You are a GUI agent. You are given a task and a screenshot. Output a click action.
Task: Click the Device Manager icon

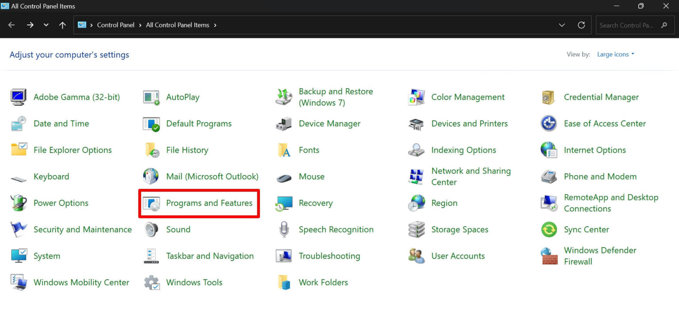pyautogui.click(x=284, y=124)
